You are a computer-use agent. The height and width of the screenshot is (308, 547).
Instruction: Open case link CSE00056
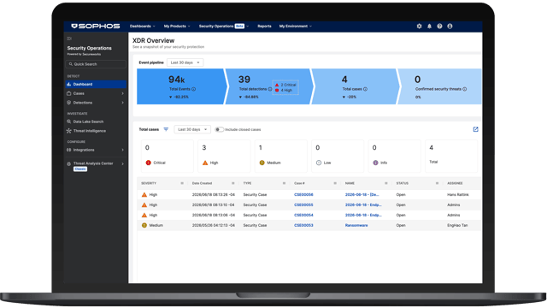[x=303, y=194]
